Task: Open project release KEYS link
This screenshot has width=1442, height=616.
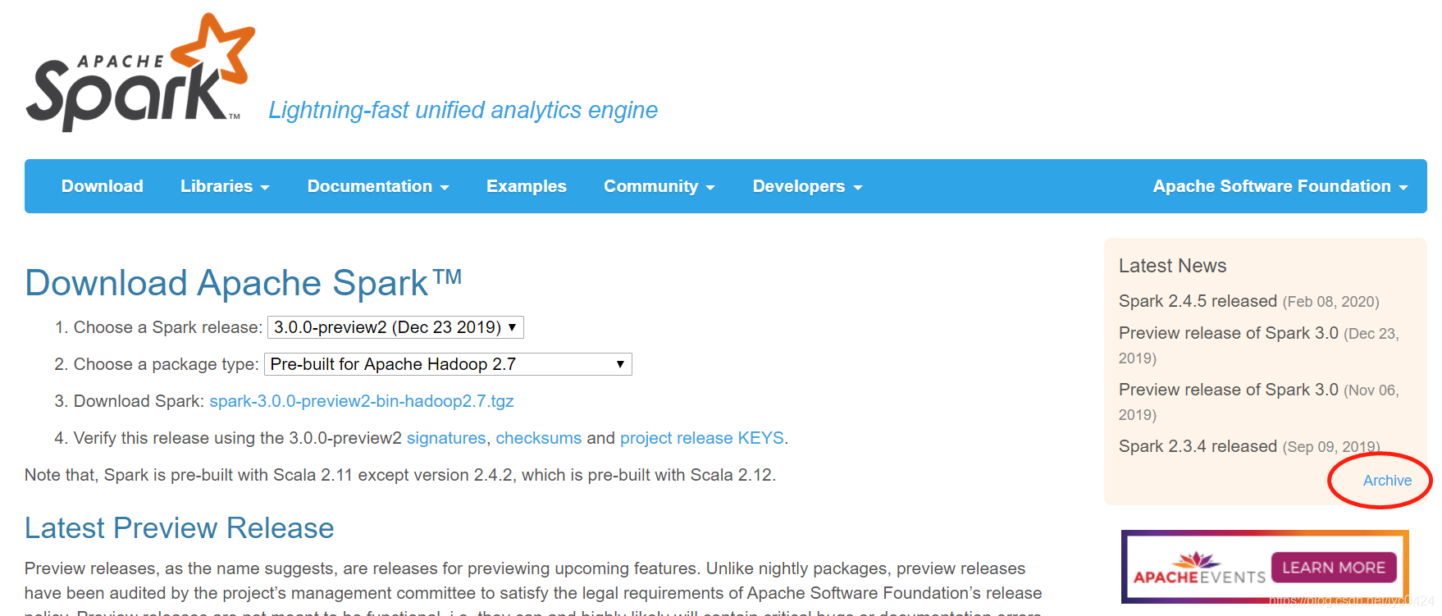Action: pos(702,438)
